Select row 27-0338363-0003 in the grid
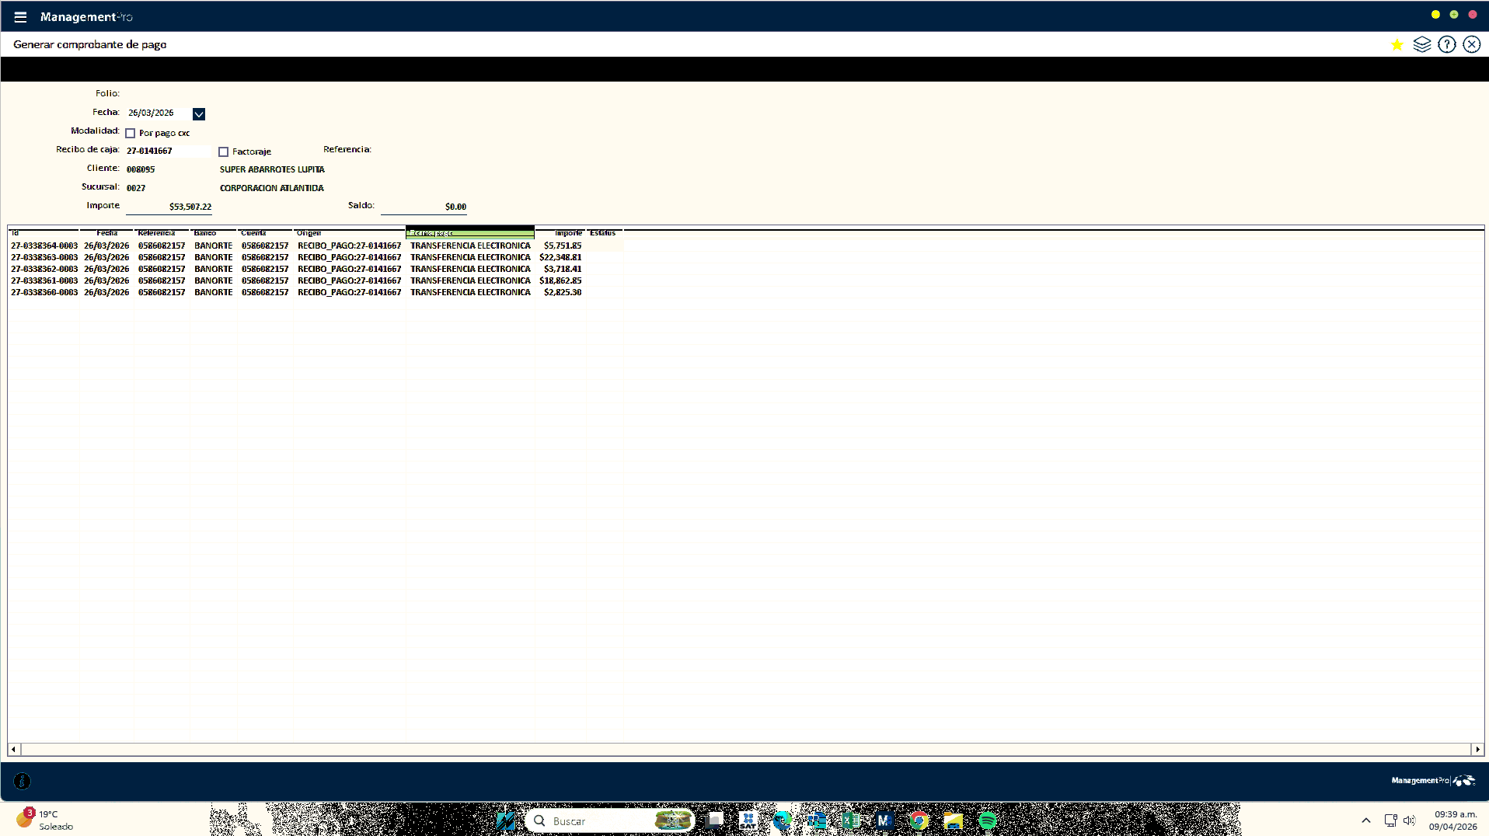 click(x=44, y=257)
